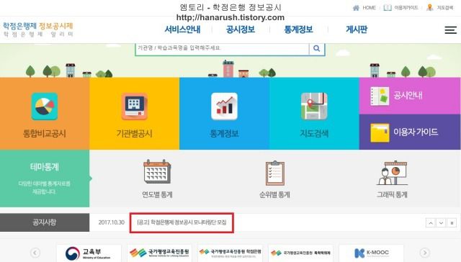Open the 기관별공시 building icon

[135, 107]
